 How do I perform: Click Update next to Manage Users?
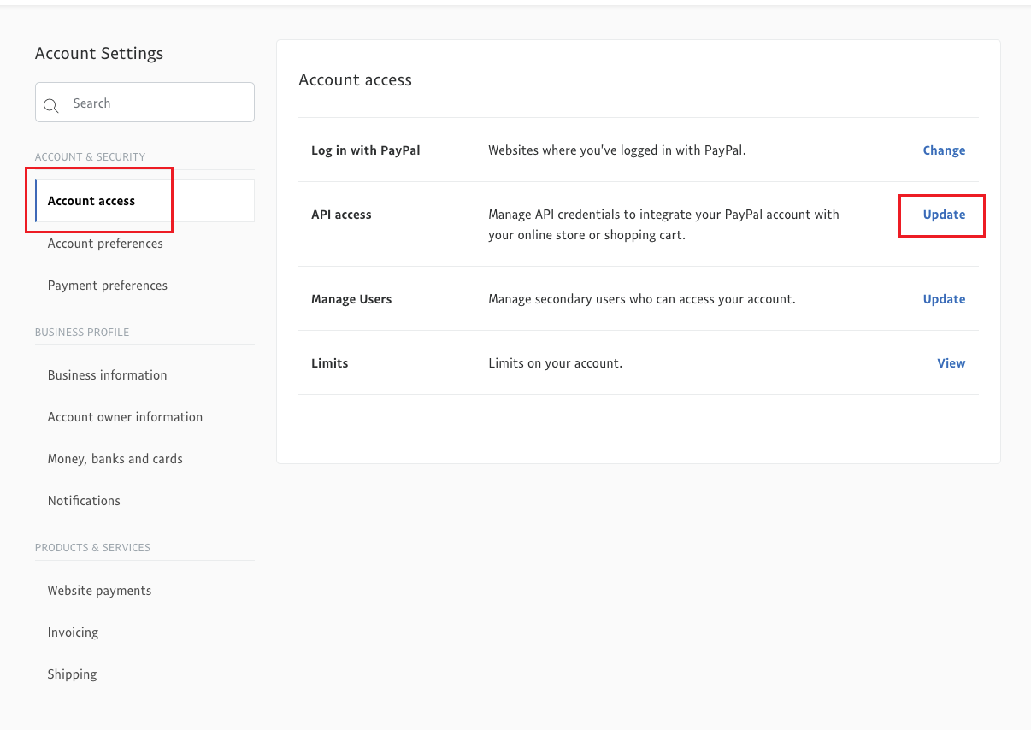point(944,299)
